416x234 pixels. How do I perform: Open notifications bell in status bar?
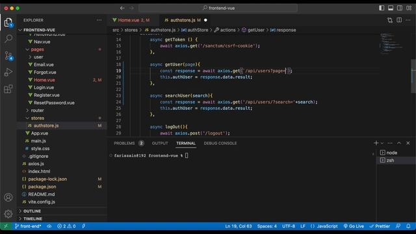pos(408,226)
